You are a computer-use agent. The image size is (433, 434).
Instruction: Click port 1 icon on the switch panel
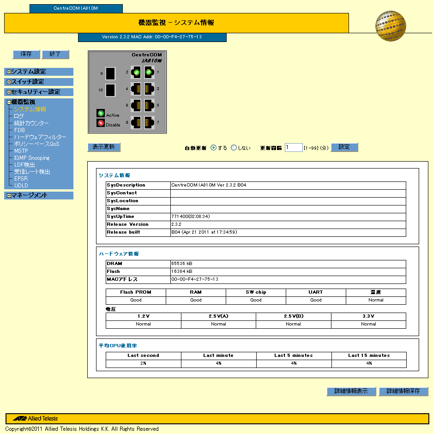click(x=149, y=72)
